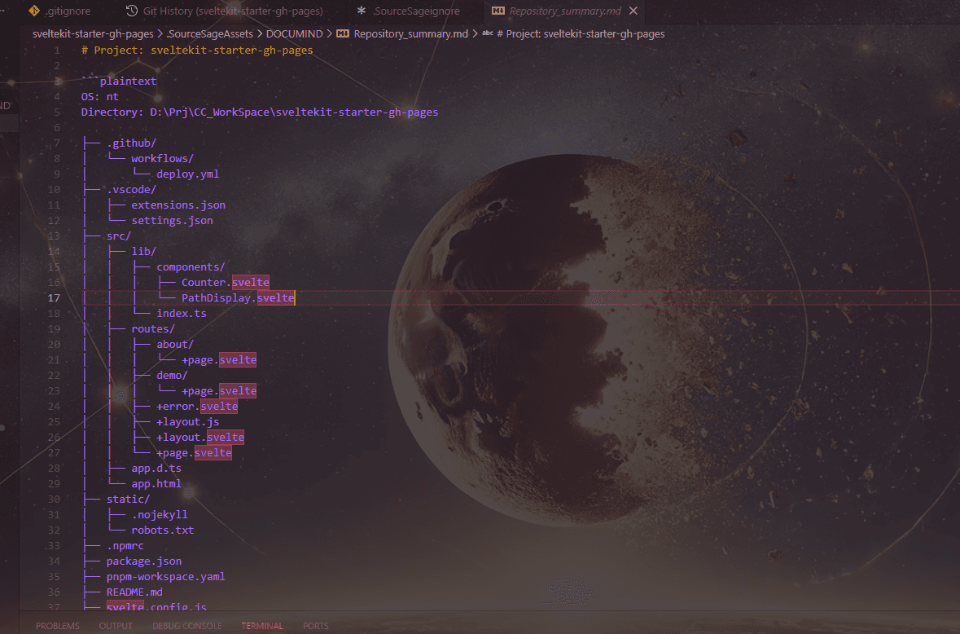Click the clock icon on Git History tab
This screenshot has width=960, height=634.
(132, 11)
